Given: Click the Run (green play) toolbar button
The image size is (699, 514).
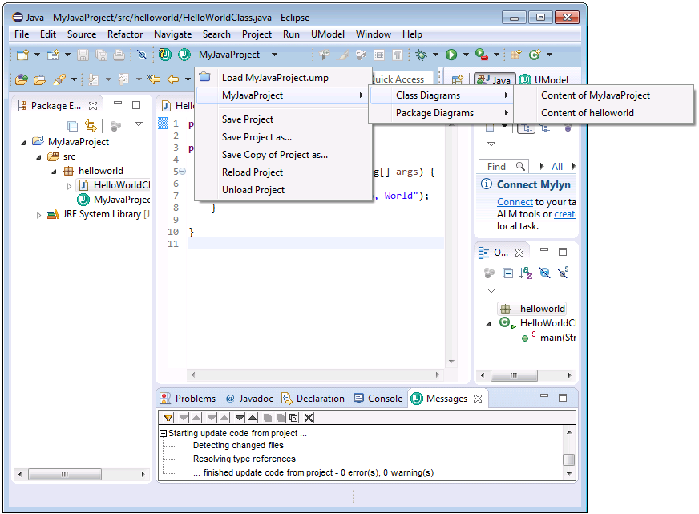Looking at the screenshot, I should [451, 55].
